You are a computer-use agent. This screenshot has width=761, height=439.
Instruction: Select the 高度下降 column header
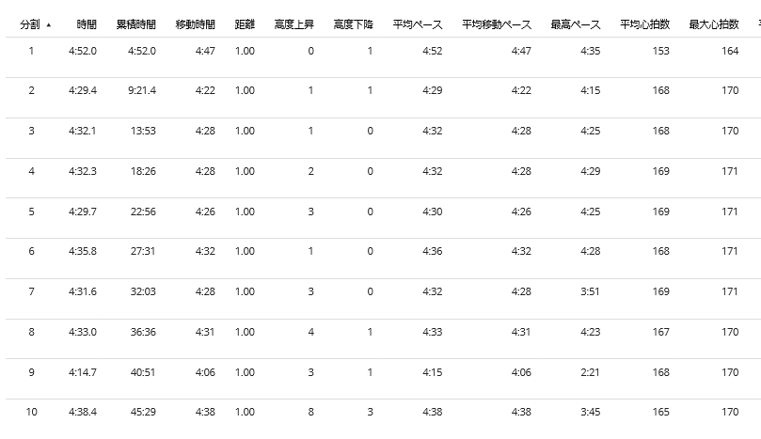click(x=354, y=24)
